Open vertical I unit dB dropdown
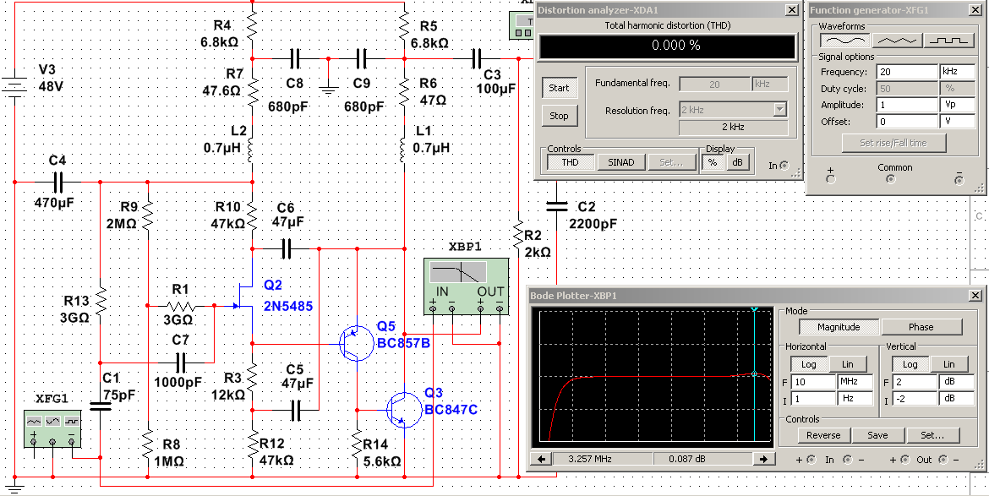989x496 pixels. (x=956, y=398)
